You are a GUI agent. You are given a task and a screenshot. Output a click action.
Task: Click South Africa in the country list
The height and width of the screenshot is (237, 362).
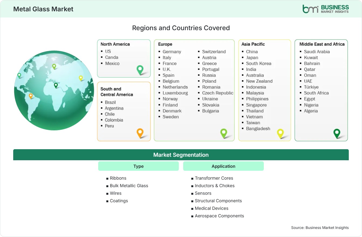click(x=316, y=93)
